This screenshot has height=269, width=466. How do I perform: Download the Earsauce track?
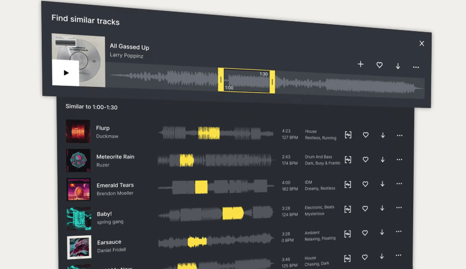(x=382, y=233)
